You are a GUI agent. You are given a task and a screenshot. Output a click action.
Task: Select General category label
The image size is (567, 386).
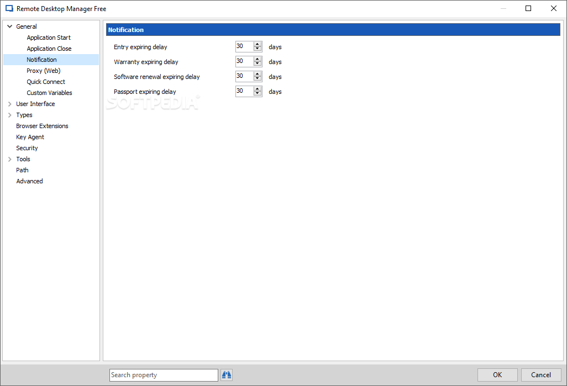[x=27, y=27]
